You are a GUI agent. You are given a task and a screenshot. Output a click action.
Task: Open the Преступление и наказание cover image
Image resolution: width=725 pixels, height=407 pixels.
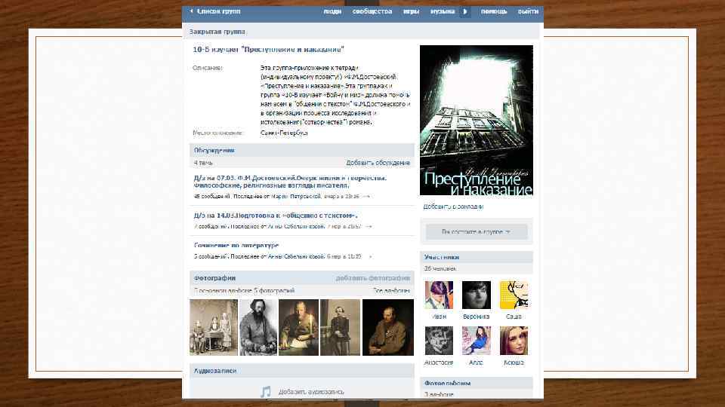pyautogui.click(x=477, y=121)
